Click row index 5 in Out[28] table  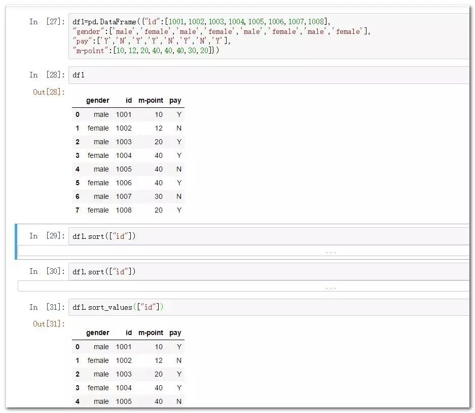coord(77,183)
